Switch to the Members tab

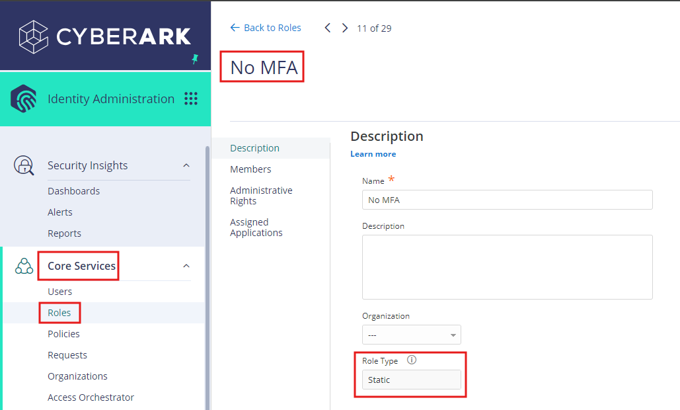pos(250,169)
